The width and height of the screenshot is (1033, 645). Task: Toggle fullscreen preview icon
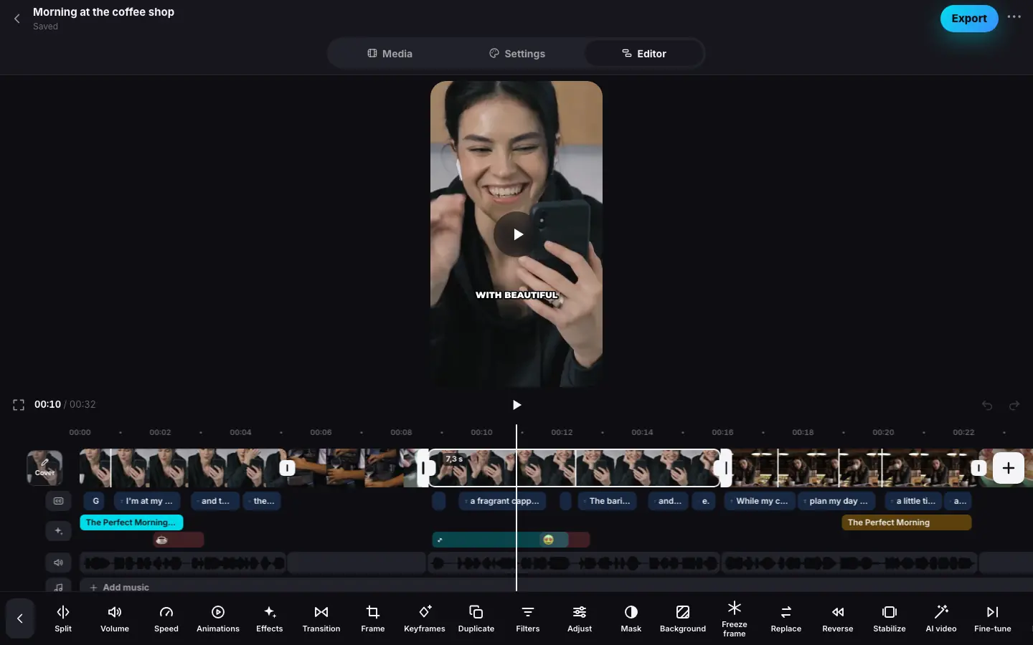(19, 405)
